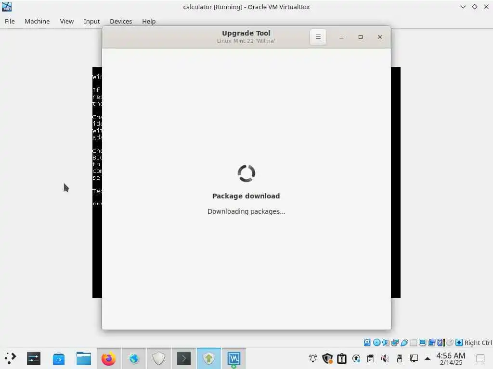Switch to the gray shield taskbar app
This screenshot has width=493, height=369.
pyautogui.click(x=159, y=358)
